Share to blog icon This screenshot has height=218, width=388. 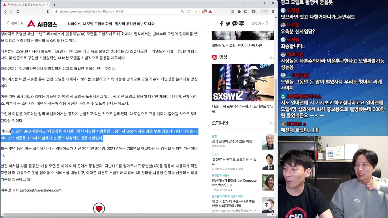[242, 24]
